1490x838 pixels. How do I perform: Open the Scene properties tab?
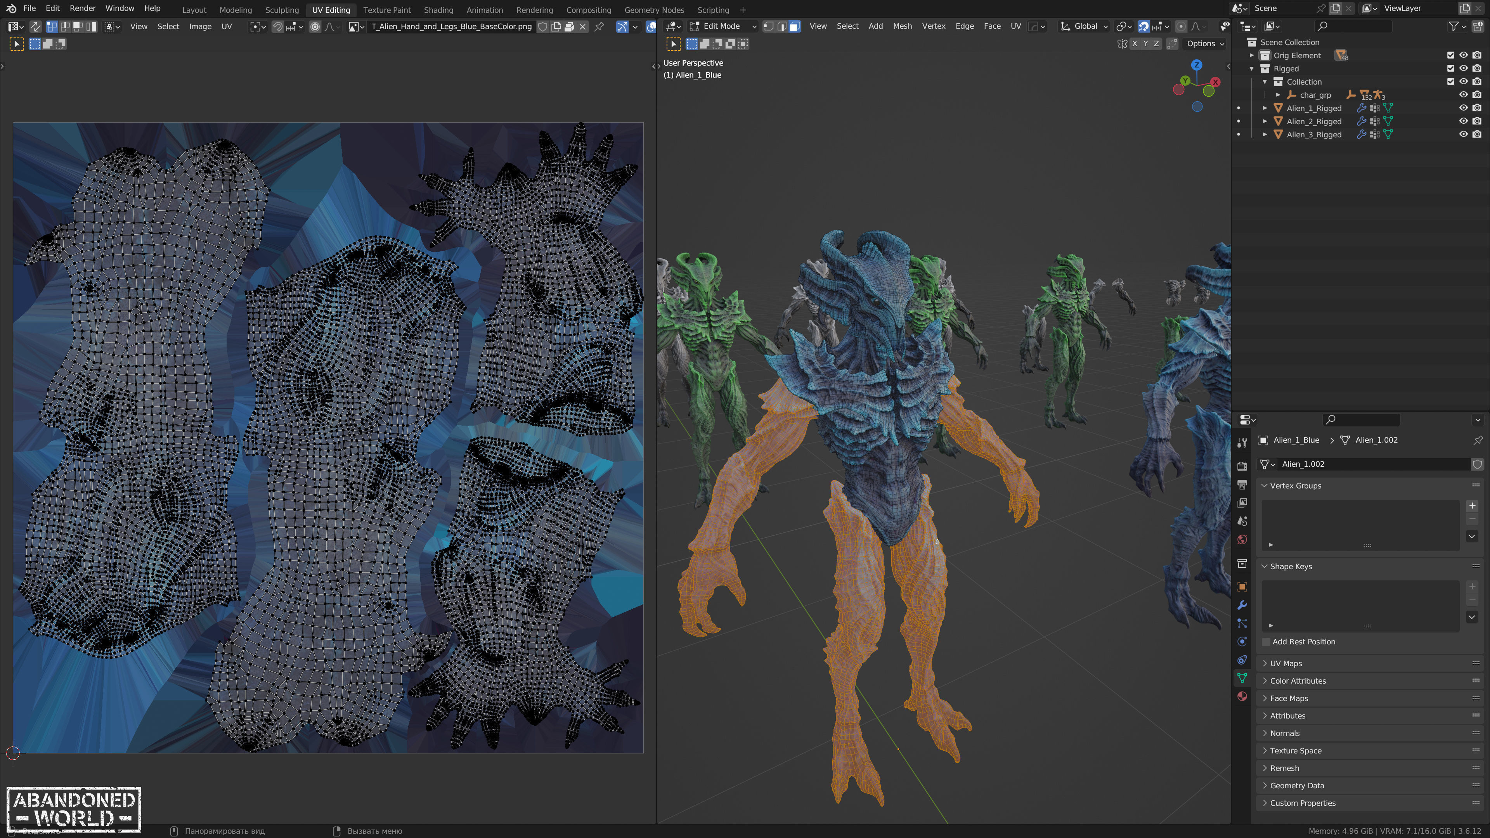[1242, 521]
